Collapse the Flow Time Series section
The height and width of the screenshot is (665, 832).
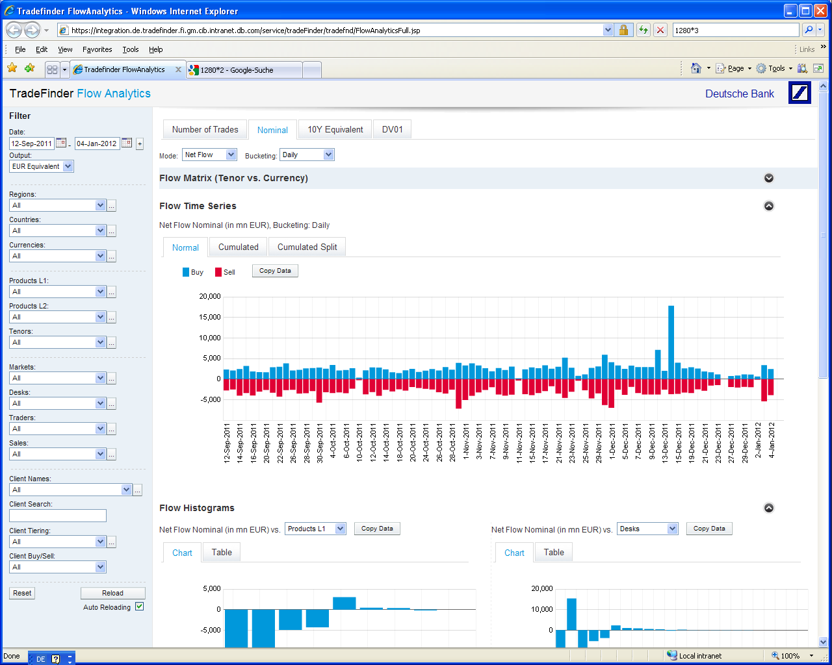[x=769, y=206]
